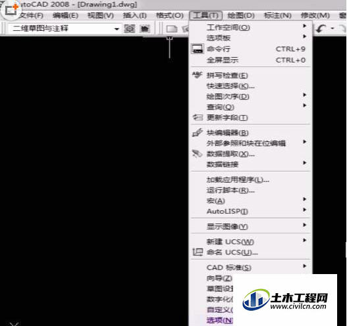Open 块编辑器(B) block editor
Screen dimensions: 347x326
(x=251, y=133)
